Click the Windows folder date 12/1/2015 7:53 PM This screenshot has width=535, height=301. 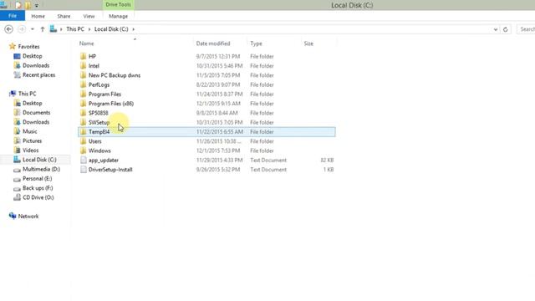tap(218, 150)
